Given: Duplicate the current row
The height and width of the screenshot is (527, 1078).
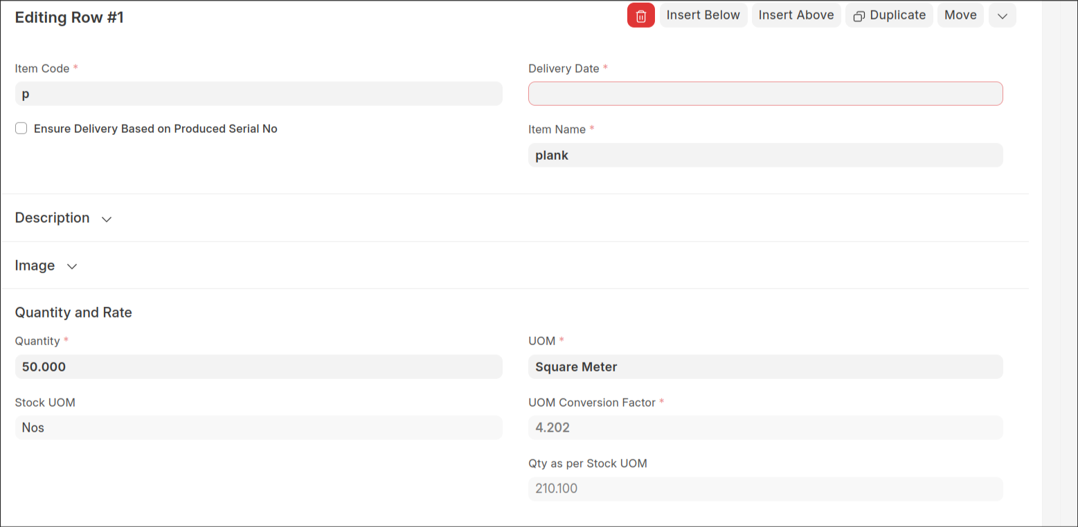Looking at the screenshot, I should [889, 15].
